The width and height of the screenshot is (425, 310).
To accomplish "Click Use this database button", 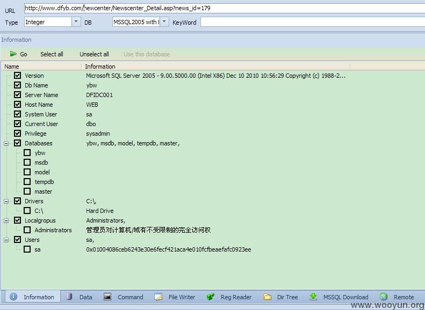I will click(147, 54).
